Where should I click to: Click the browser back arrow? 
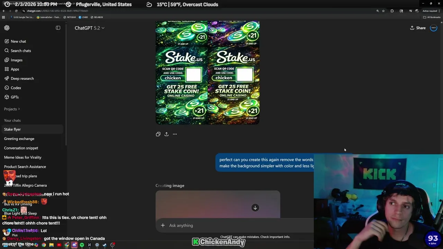(4, 11)
